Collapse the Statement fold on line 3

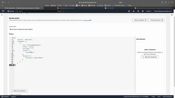(x=14, y=41)
